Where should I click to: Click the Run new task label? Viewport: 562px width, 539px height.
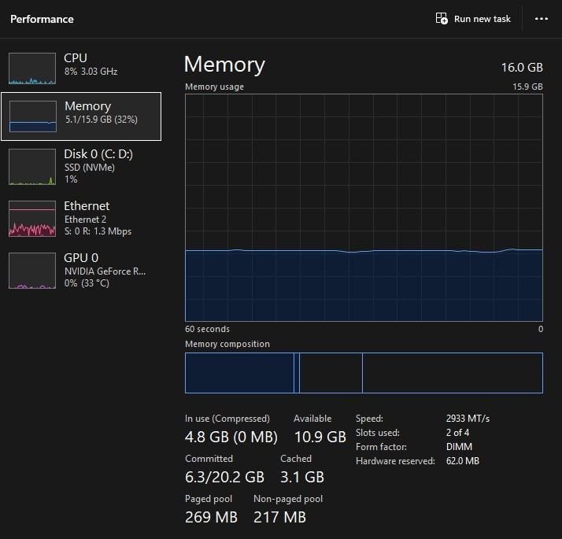click(x=483, y=19)
